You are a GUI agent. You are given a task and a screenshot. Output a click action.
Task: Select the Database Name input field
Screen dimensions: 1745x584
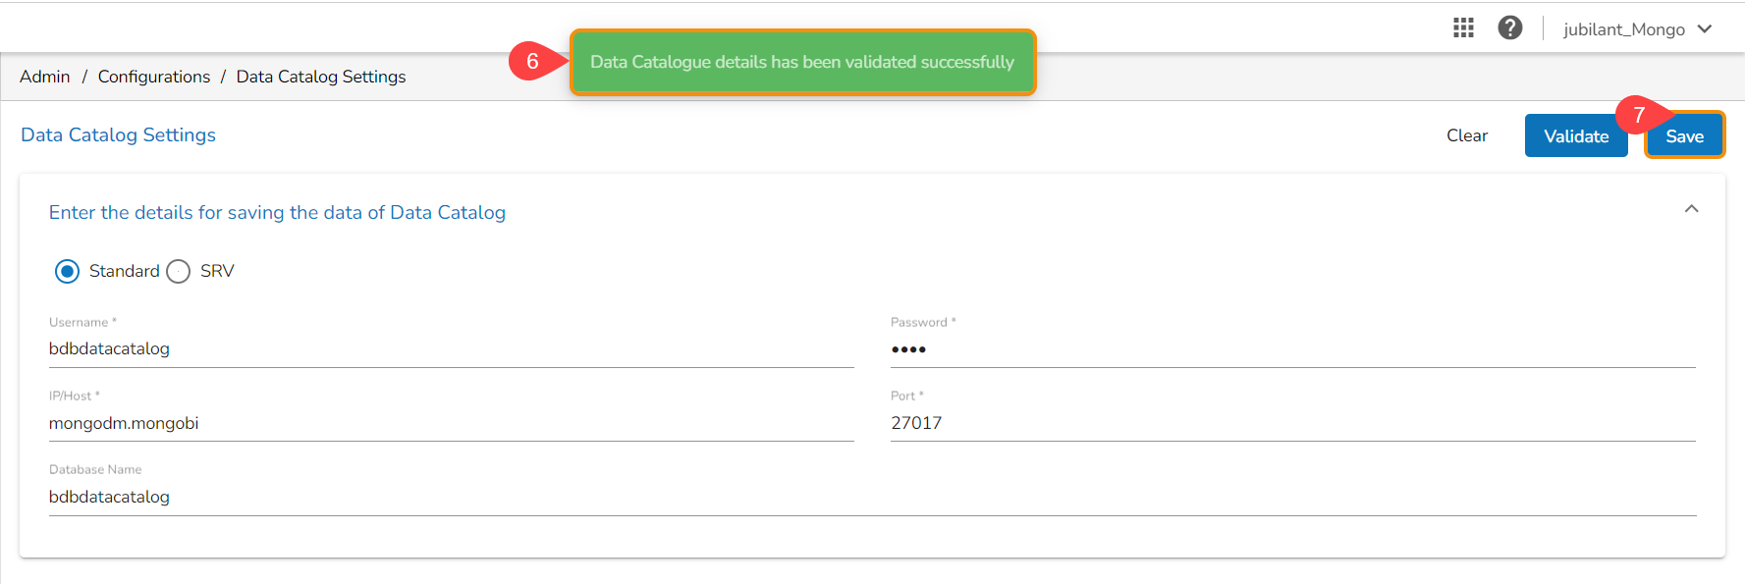point(872,497)
